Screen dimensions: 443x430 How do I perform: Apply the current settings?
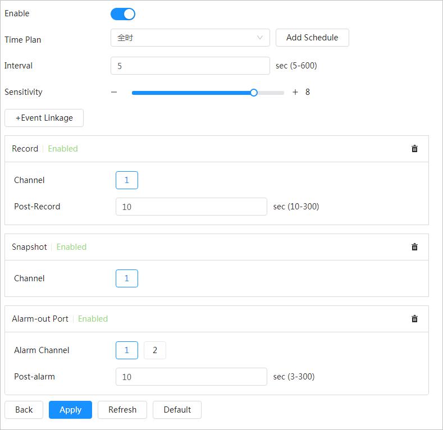[x=70, y=410]
